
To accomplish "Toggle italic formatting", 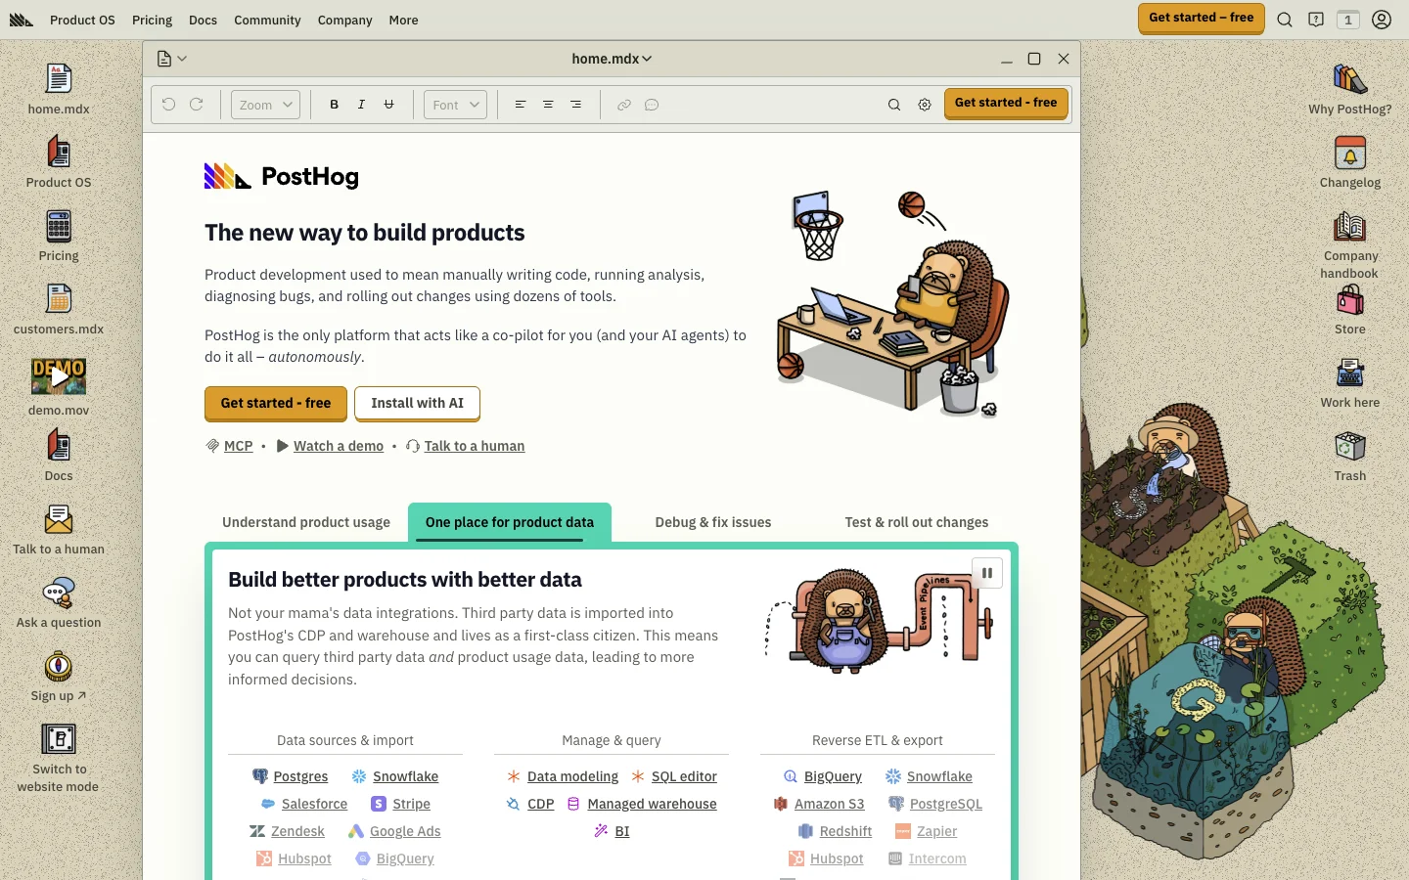I will 362,105.
